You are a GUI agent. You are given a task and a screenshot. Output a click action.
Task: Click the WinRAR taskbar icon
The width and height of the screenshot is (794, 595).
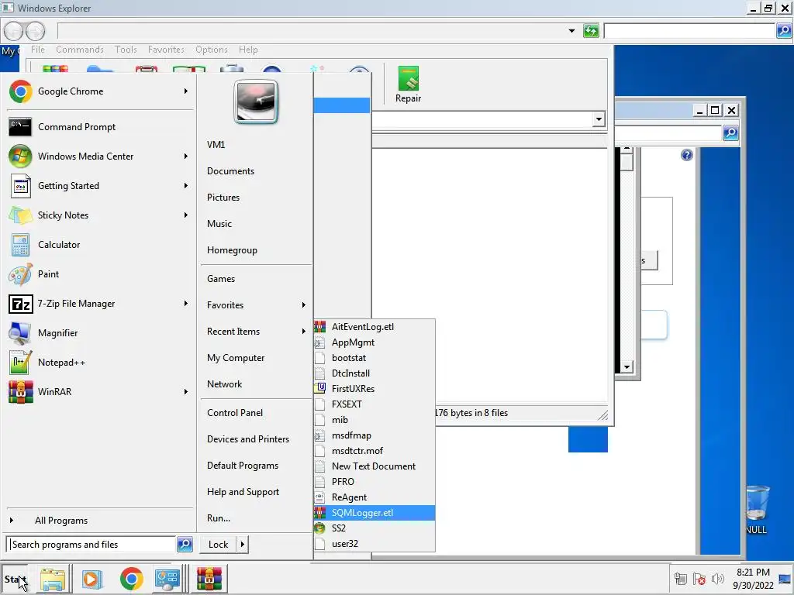point(209,579)
